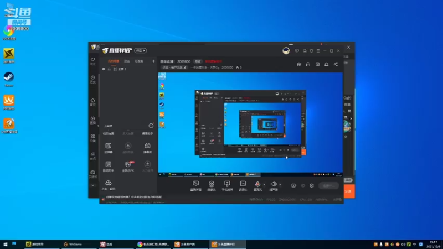Viewport: 443px width, 249px height.
Task: Open the gift box icon
Action: (299, 65)
